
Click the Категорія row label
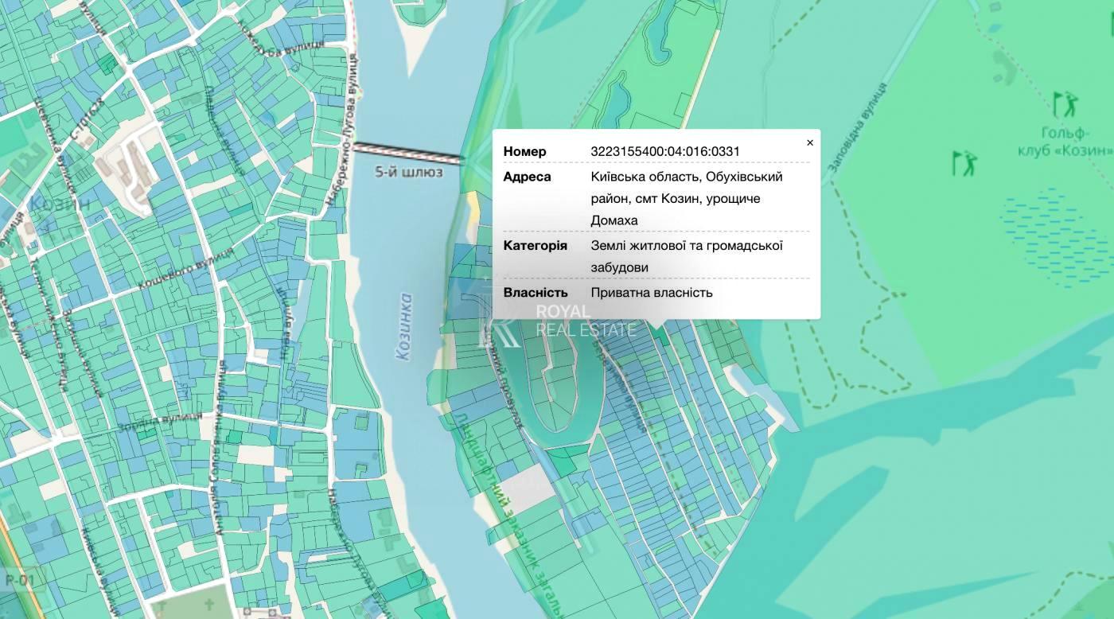[535, 246]
